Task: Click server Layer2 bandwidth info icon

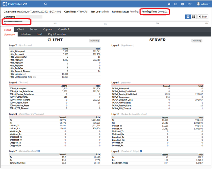Action: 141,151
